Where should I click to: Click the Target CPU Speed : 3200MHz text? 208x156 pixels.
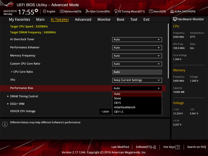tap(29, 27)
